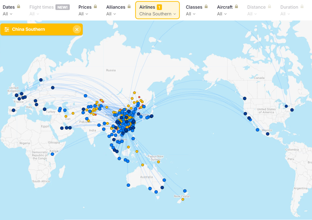
Task: Click the Argentina map label
Action: [x=300, y=188]
